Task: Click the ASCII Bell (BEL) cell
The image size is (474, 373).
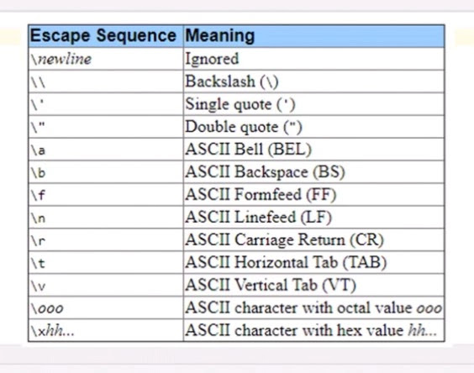Action: 313,150
